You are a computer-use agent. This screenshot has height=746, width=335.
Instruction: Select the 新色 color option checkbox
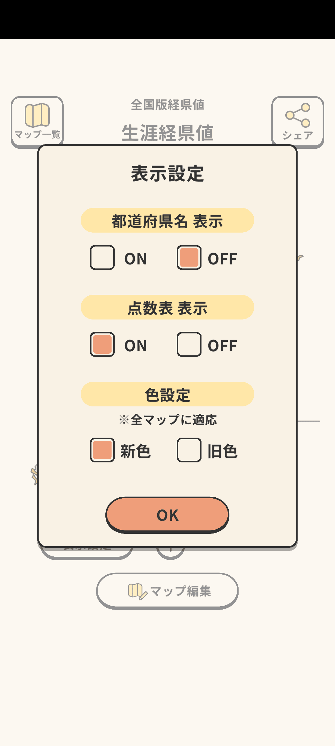pos(102,450)
